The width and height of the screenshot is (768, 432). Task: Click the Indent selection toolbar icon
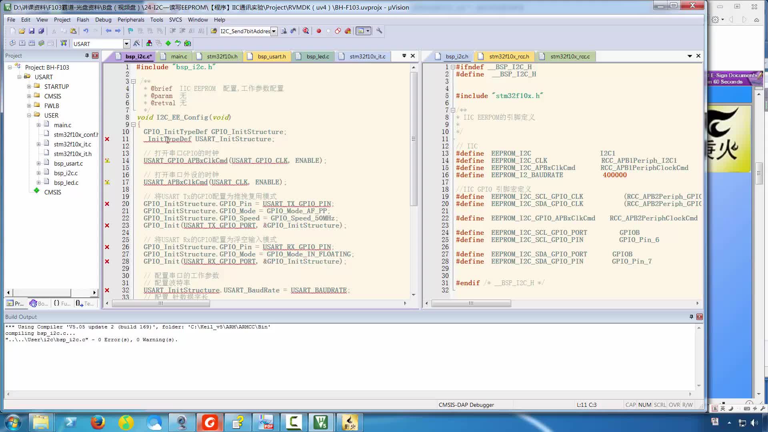pos(172,31)
